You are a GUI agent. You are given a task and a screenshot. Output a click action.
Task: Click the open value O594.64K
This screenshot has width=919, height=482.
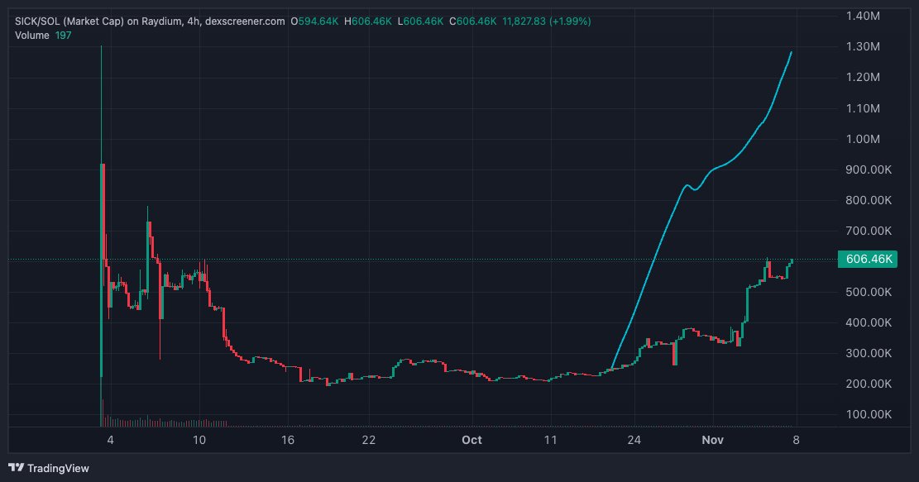pos(314,21)
